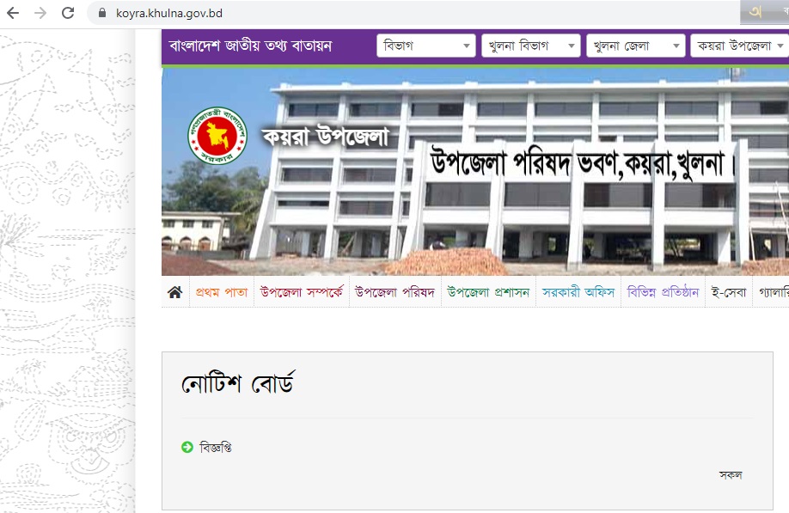789x513 pixels.
Task: Click the বিজ্ঞপ্তি notice link
Action: (216, 447)
